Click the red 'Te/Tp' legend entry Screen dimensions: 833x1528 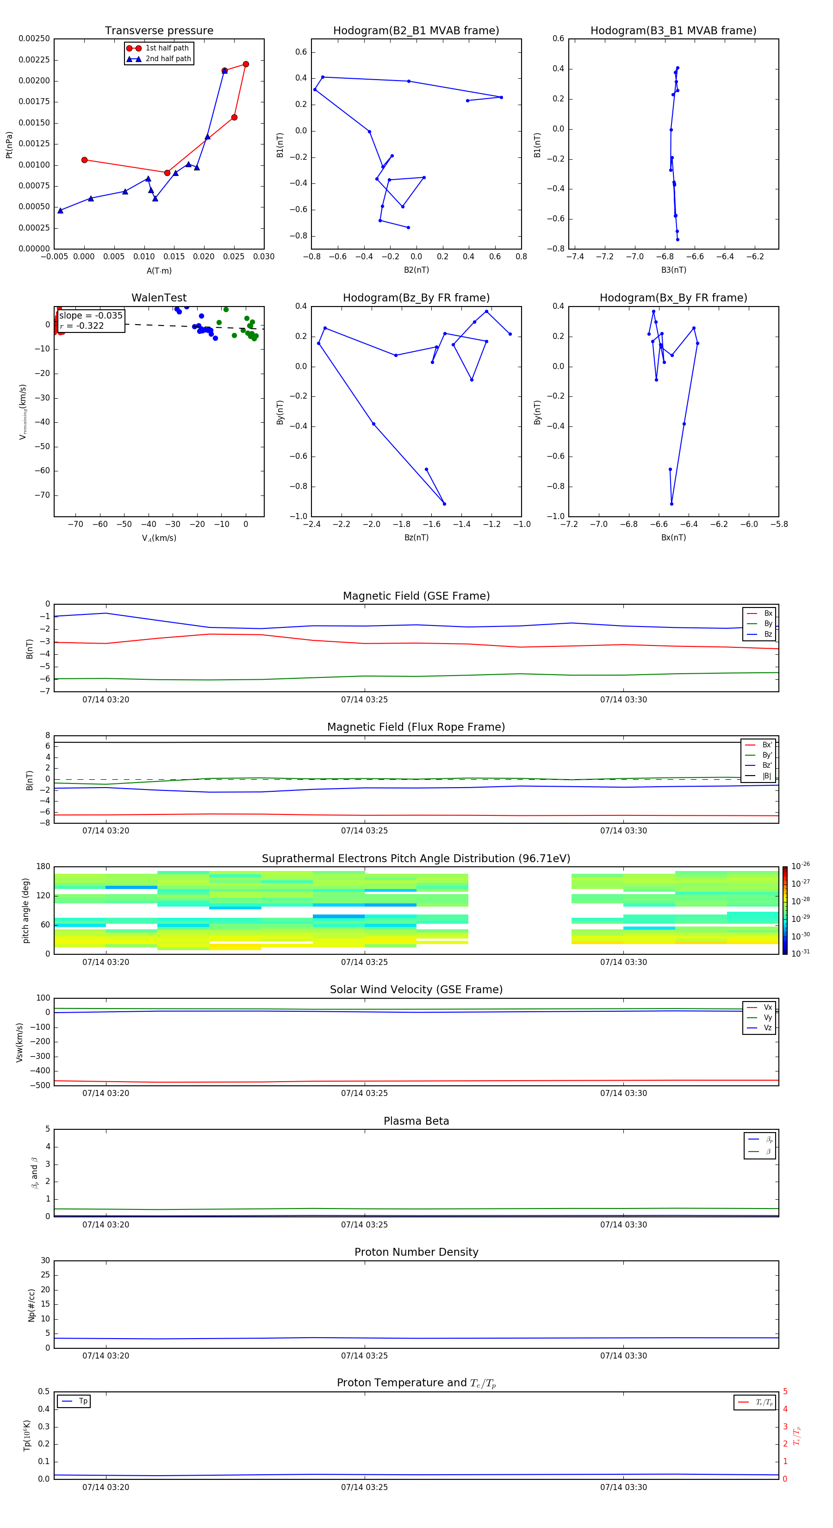(x=755, y=1402)
